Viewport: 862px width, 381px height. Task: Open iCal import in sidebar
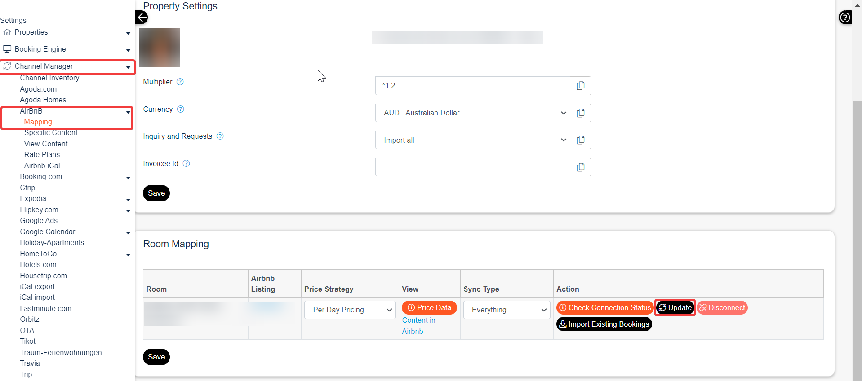tap(37, 297)
